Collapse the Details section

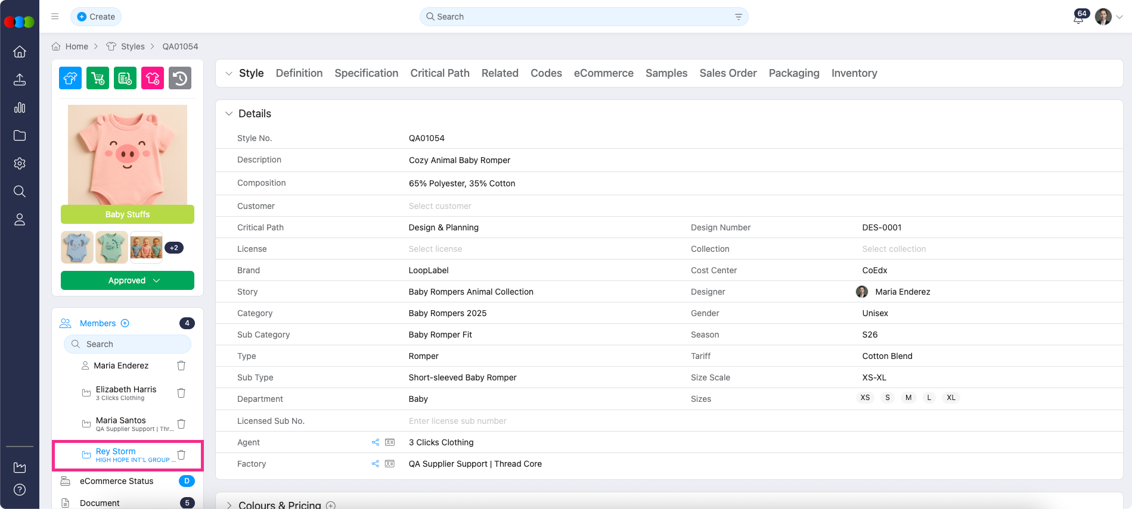coord(229,114)
